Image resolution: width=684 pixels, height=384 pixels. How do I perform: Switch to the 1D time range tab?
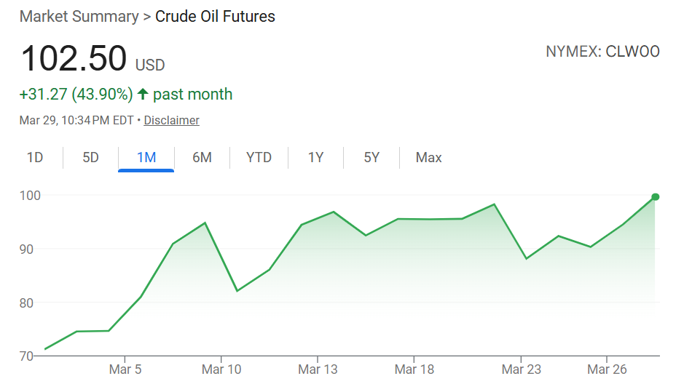(x=35, y=158)
